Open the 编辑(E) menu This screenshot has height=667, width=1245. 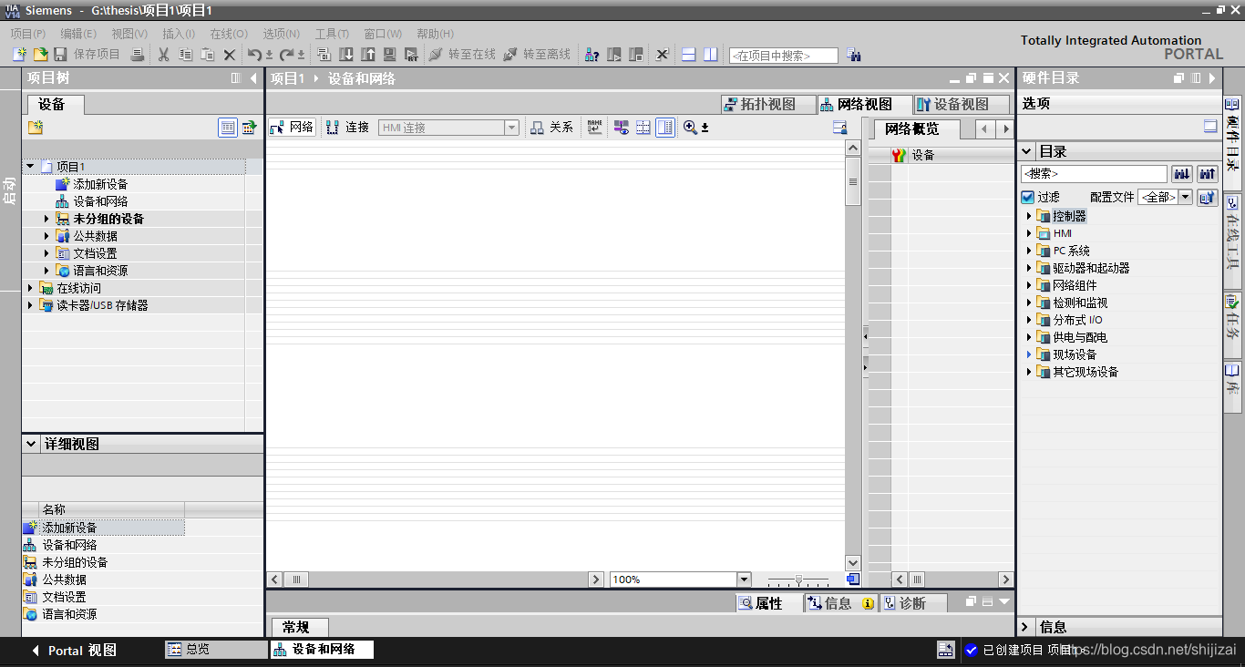pos(78,34)
